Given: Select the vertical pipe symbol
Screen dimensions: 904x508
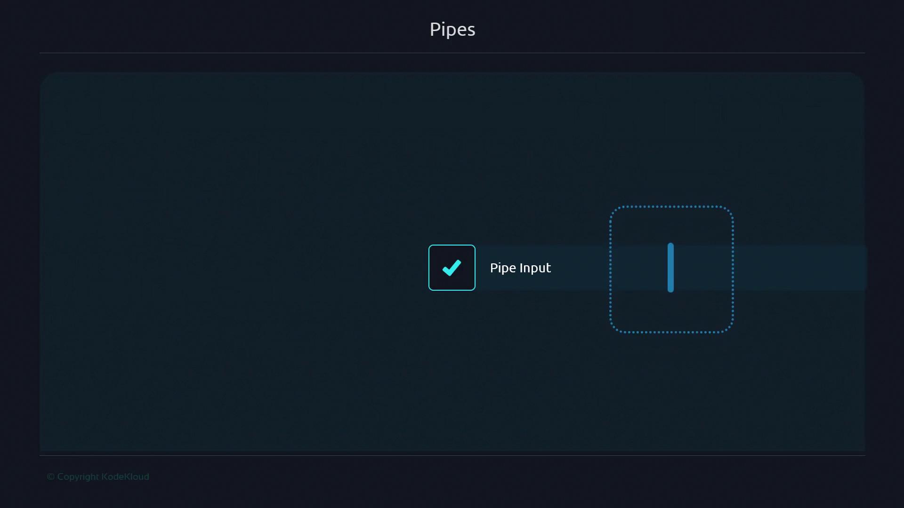Looking at the screenshot, I should click(670, 268).
